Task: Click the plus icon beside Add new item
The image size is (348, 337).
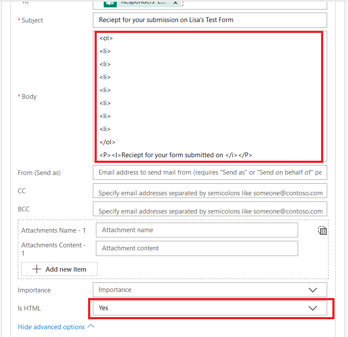Action: [37, 269]
